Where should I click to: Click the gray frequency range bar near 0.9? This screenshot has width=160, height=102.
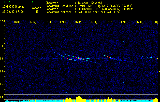pos(5,59)
